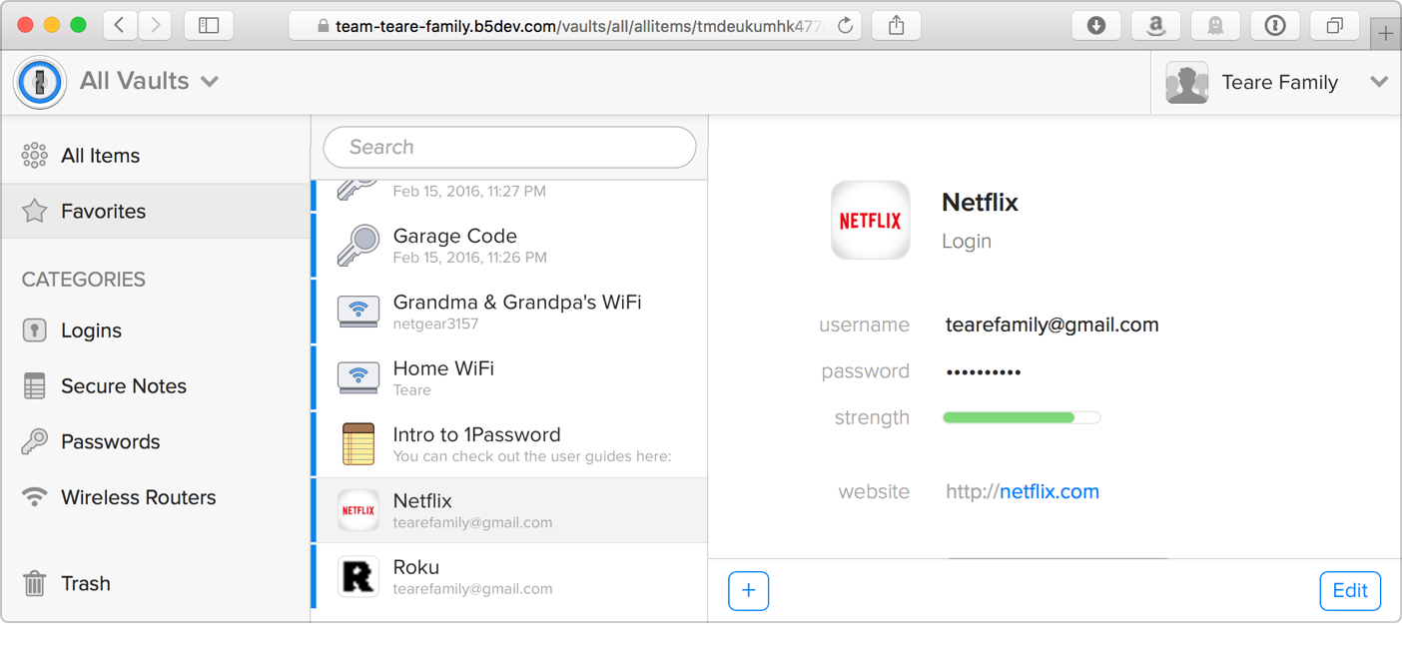Click the Roku icon in item list
Image resolution: width=1402 pixels, height=663 pixels.
point(357,576)
